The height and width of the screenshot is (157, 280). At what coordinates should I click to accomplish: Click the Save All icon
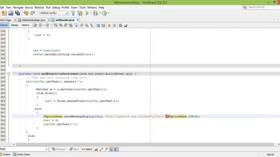[17, 13]
